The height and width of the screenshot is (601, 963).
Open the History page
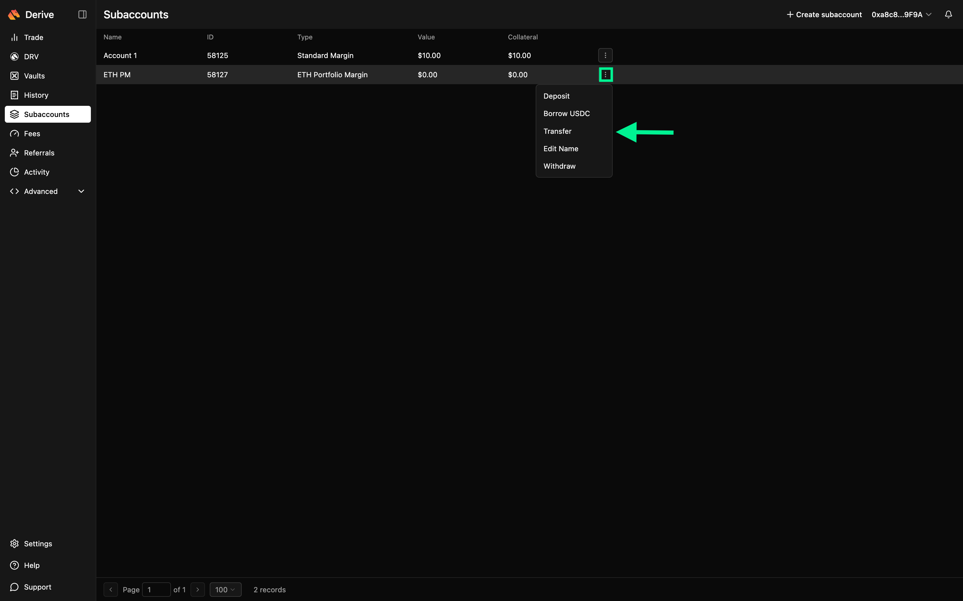36,95
